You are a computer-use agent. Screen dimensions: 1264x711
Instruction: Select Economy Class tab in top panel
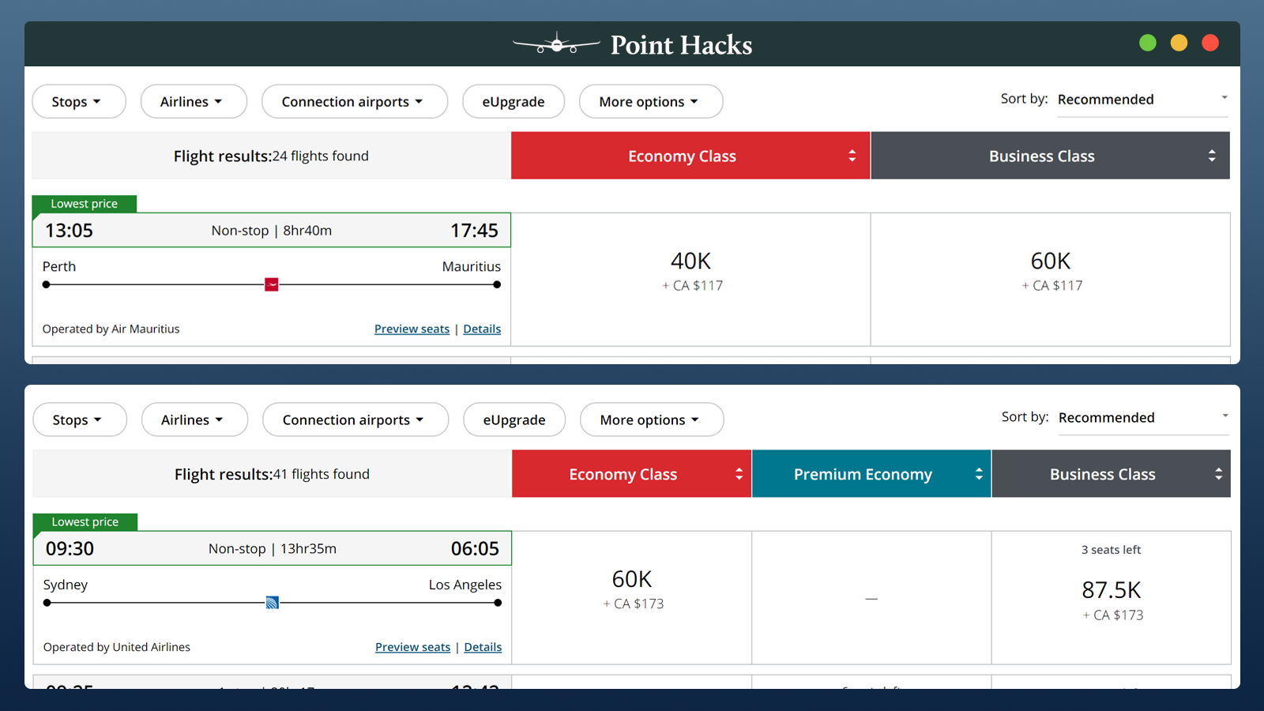click(x=690, y=156)
